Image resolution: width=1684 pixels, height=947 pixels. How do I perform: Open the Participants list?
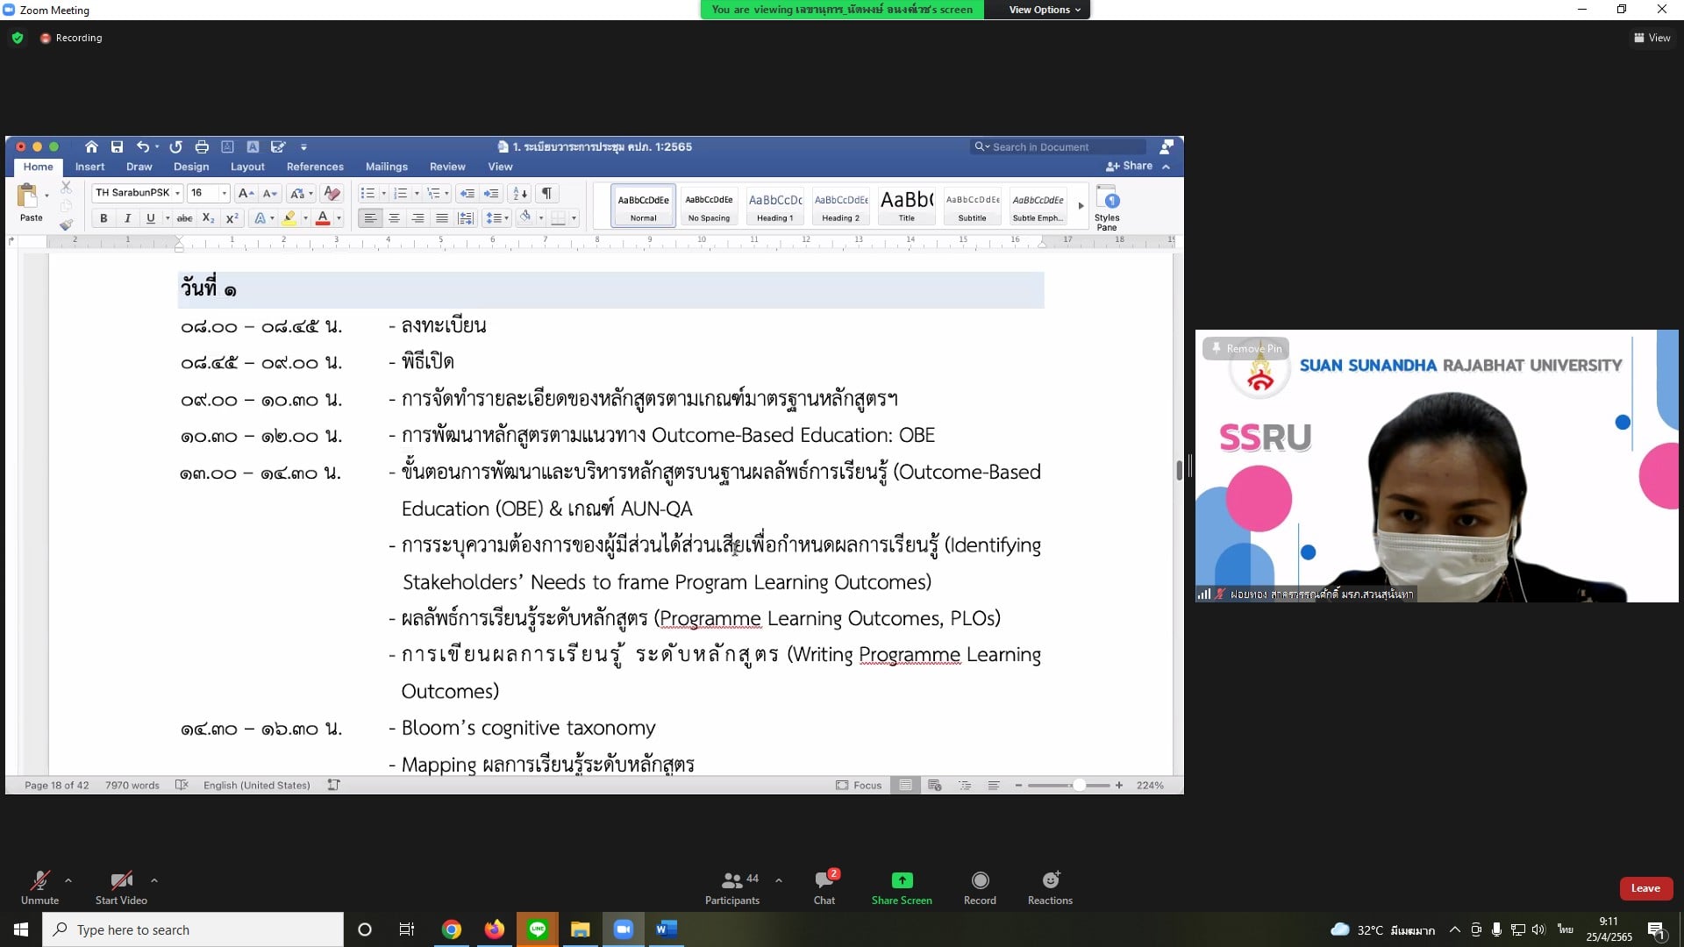click(x=732, y=880)
